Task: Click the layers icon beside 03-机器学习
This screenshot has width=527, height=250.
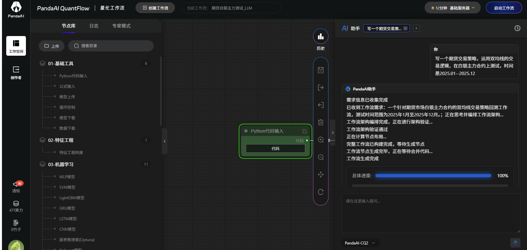Action: 42,164
